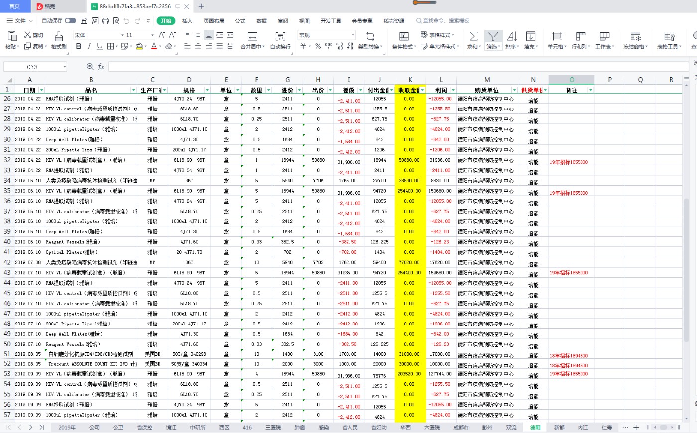The height and width of the screenshot is (433, 697).
Task: Click the Sort (排序) icon
Action: (x=512, y=36)
